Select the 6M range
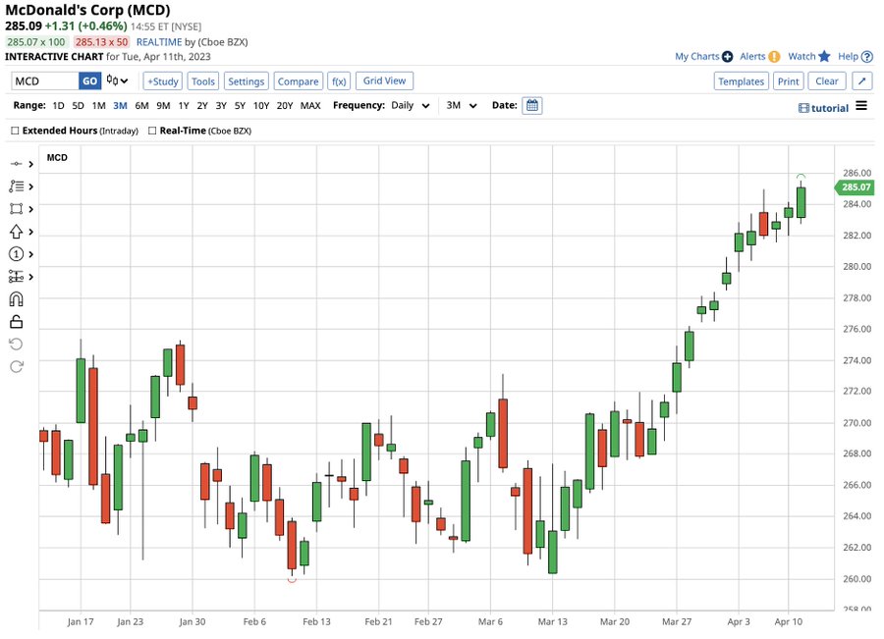The height and width of the screenshot is (639, 884). point(142,105)
